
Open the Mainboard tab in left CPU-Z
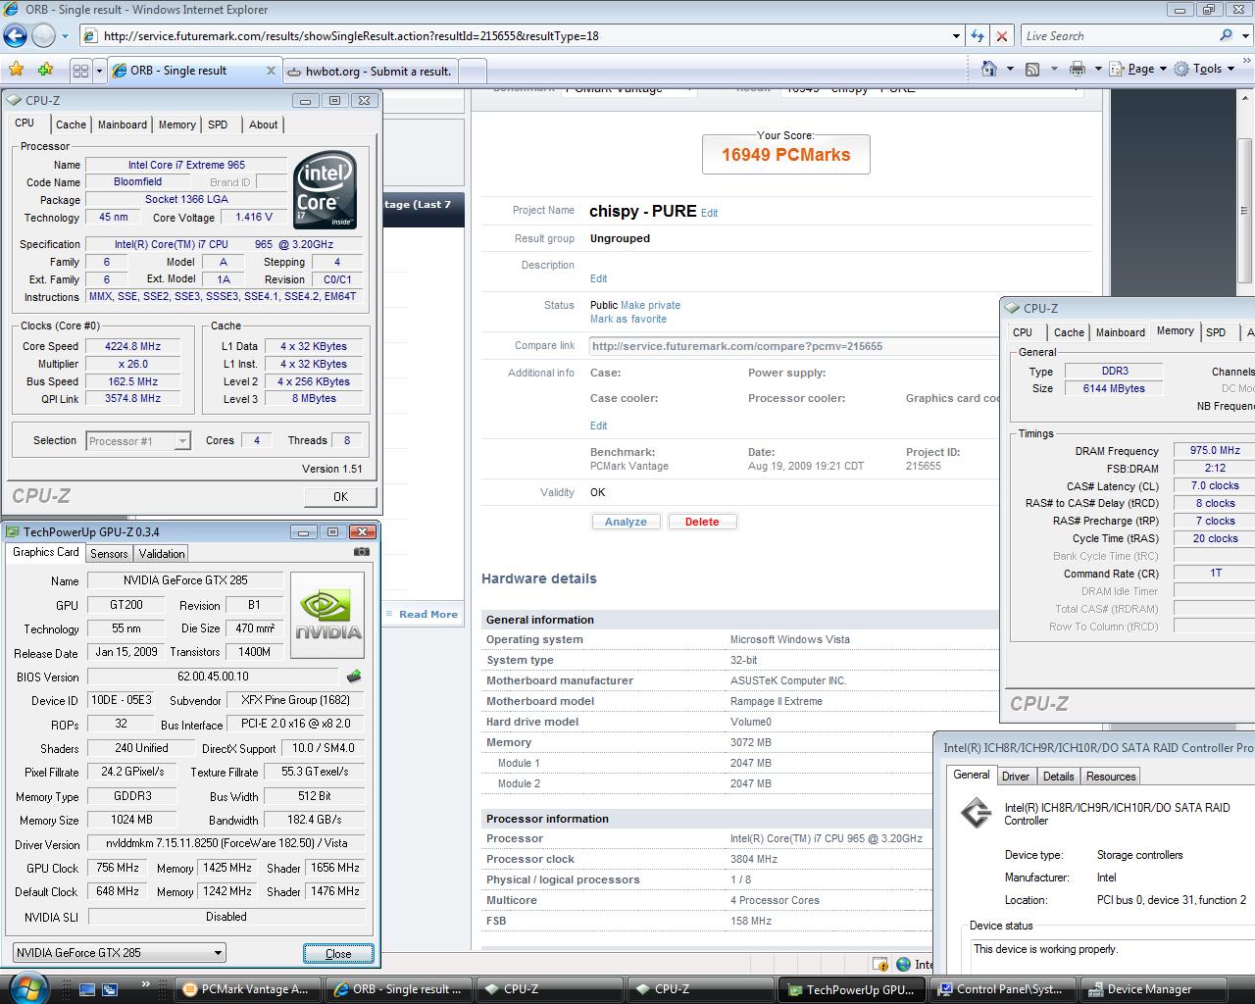[123, 125]
